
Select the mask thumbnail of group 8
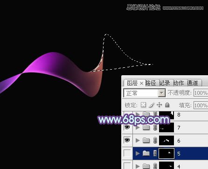[166, 115]
